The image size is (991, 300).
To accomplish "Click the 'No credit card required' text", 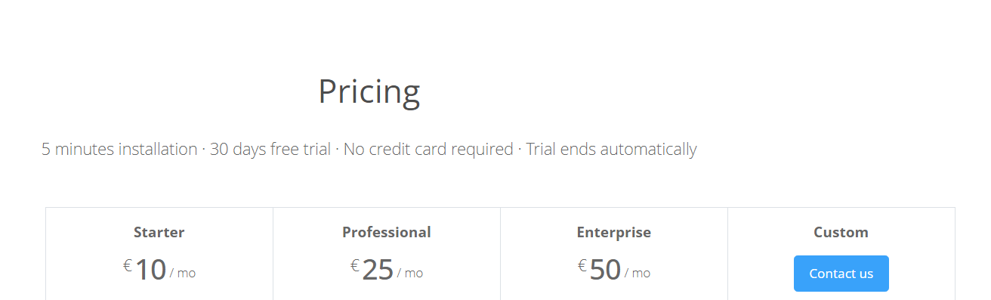I will 428,149.
